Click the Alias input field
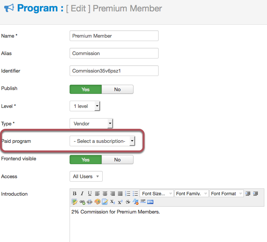The height and width of the screenshot is (242, 267). point(114,53)
